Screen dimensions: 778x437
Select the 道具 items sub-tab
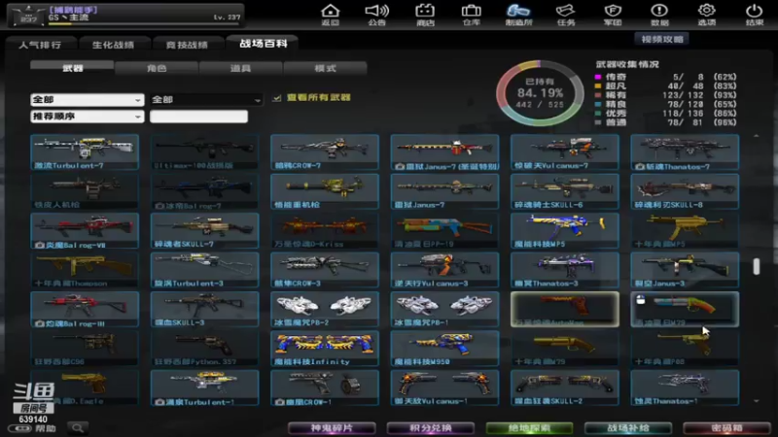click(240, 68)
